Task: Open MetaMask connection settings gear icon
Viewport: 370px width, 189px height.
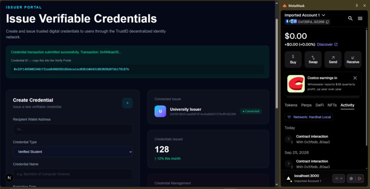Action: pyautogui.click(x=351, y=178)
